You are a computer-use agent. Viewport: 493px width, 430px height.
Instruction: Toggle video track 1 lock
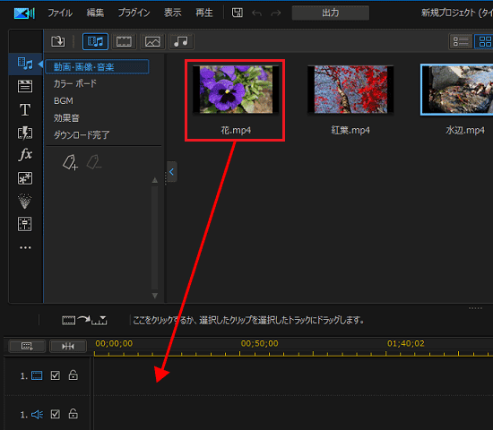tap(74, 375)
